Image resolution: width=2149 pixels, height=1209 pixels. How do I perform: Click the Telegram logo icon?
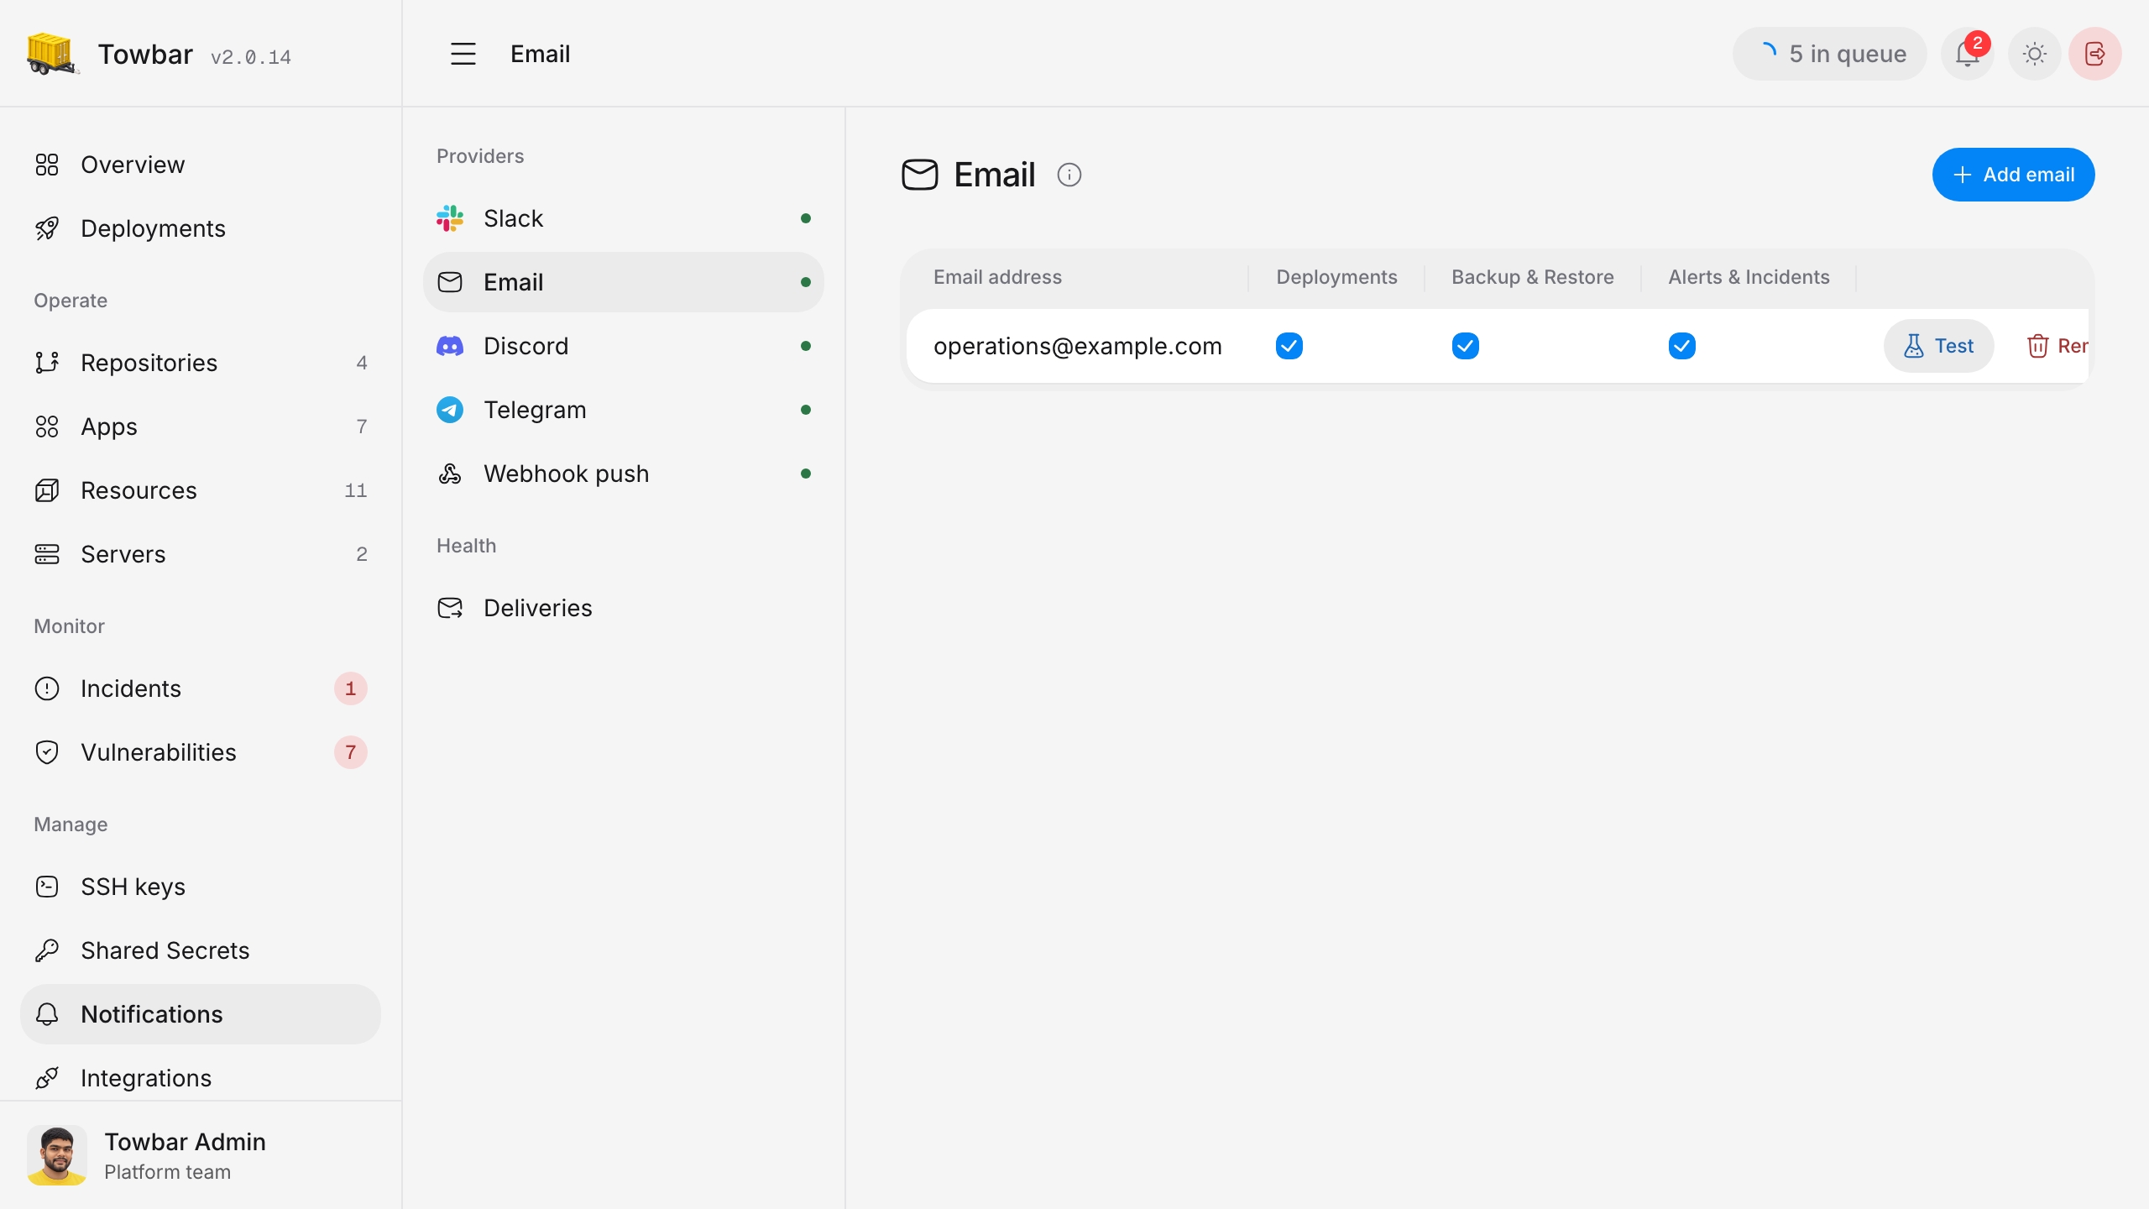click(x=450, y=410)
